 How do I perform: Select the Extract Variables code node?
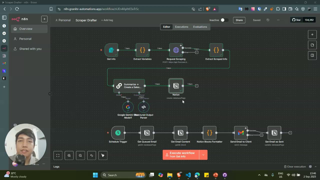142,50
